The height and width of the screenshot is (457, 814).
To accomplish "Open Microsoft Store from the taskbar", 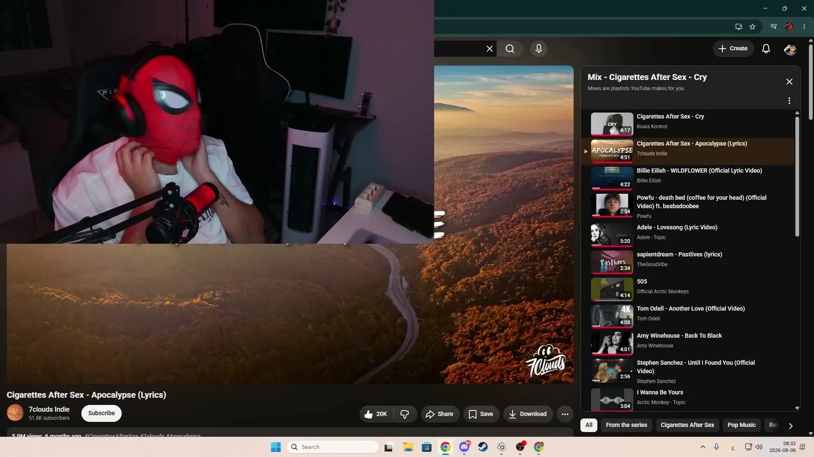I will point(427,447).
